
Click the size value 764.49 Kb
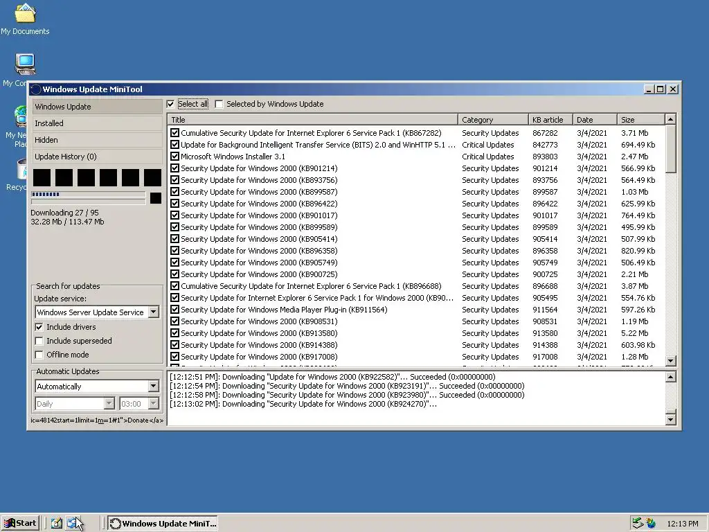coord(638,215)
